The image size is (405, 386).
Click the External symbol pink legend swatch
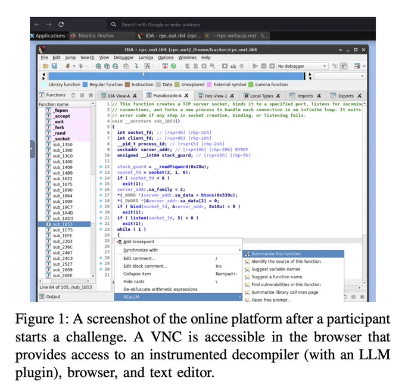point(209,84)
